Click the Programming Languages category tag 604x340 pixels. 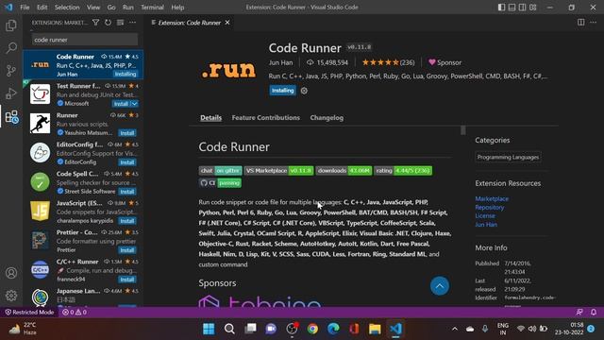[x=508, y=158]
